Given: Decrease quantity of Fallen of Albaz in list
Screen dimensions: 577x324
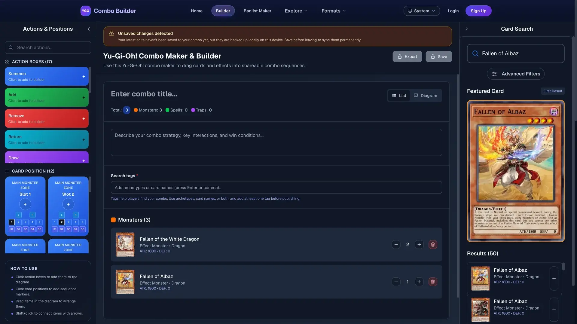Looking at the screenshot, I should (396, 282).
